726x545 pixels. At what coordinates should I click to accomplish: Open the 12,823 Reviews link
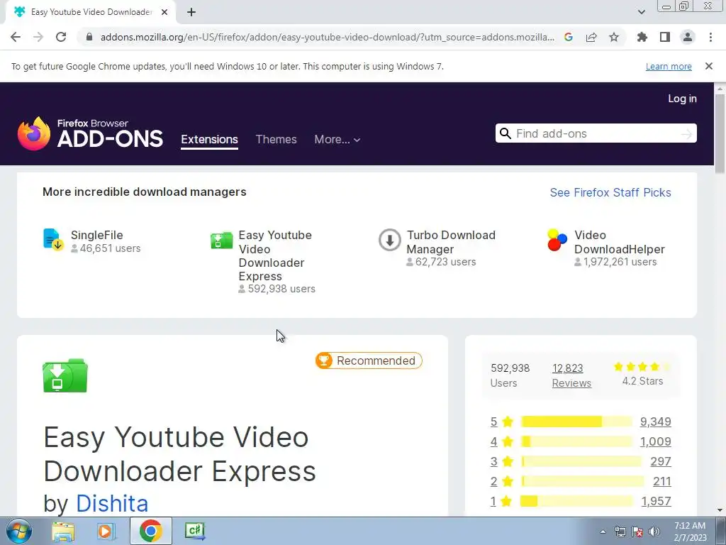click(571, 375)
